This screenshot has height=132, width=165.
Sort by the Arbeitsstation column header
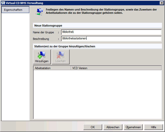(52, 68)
